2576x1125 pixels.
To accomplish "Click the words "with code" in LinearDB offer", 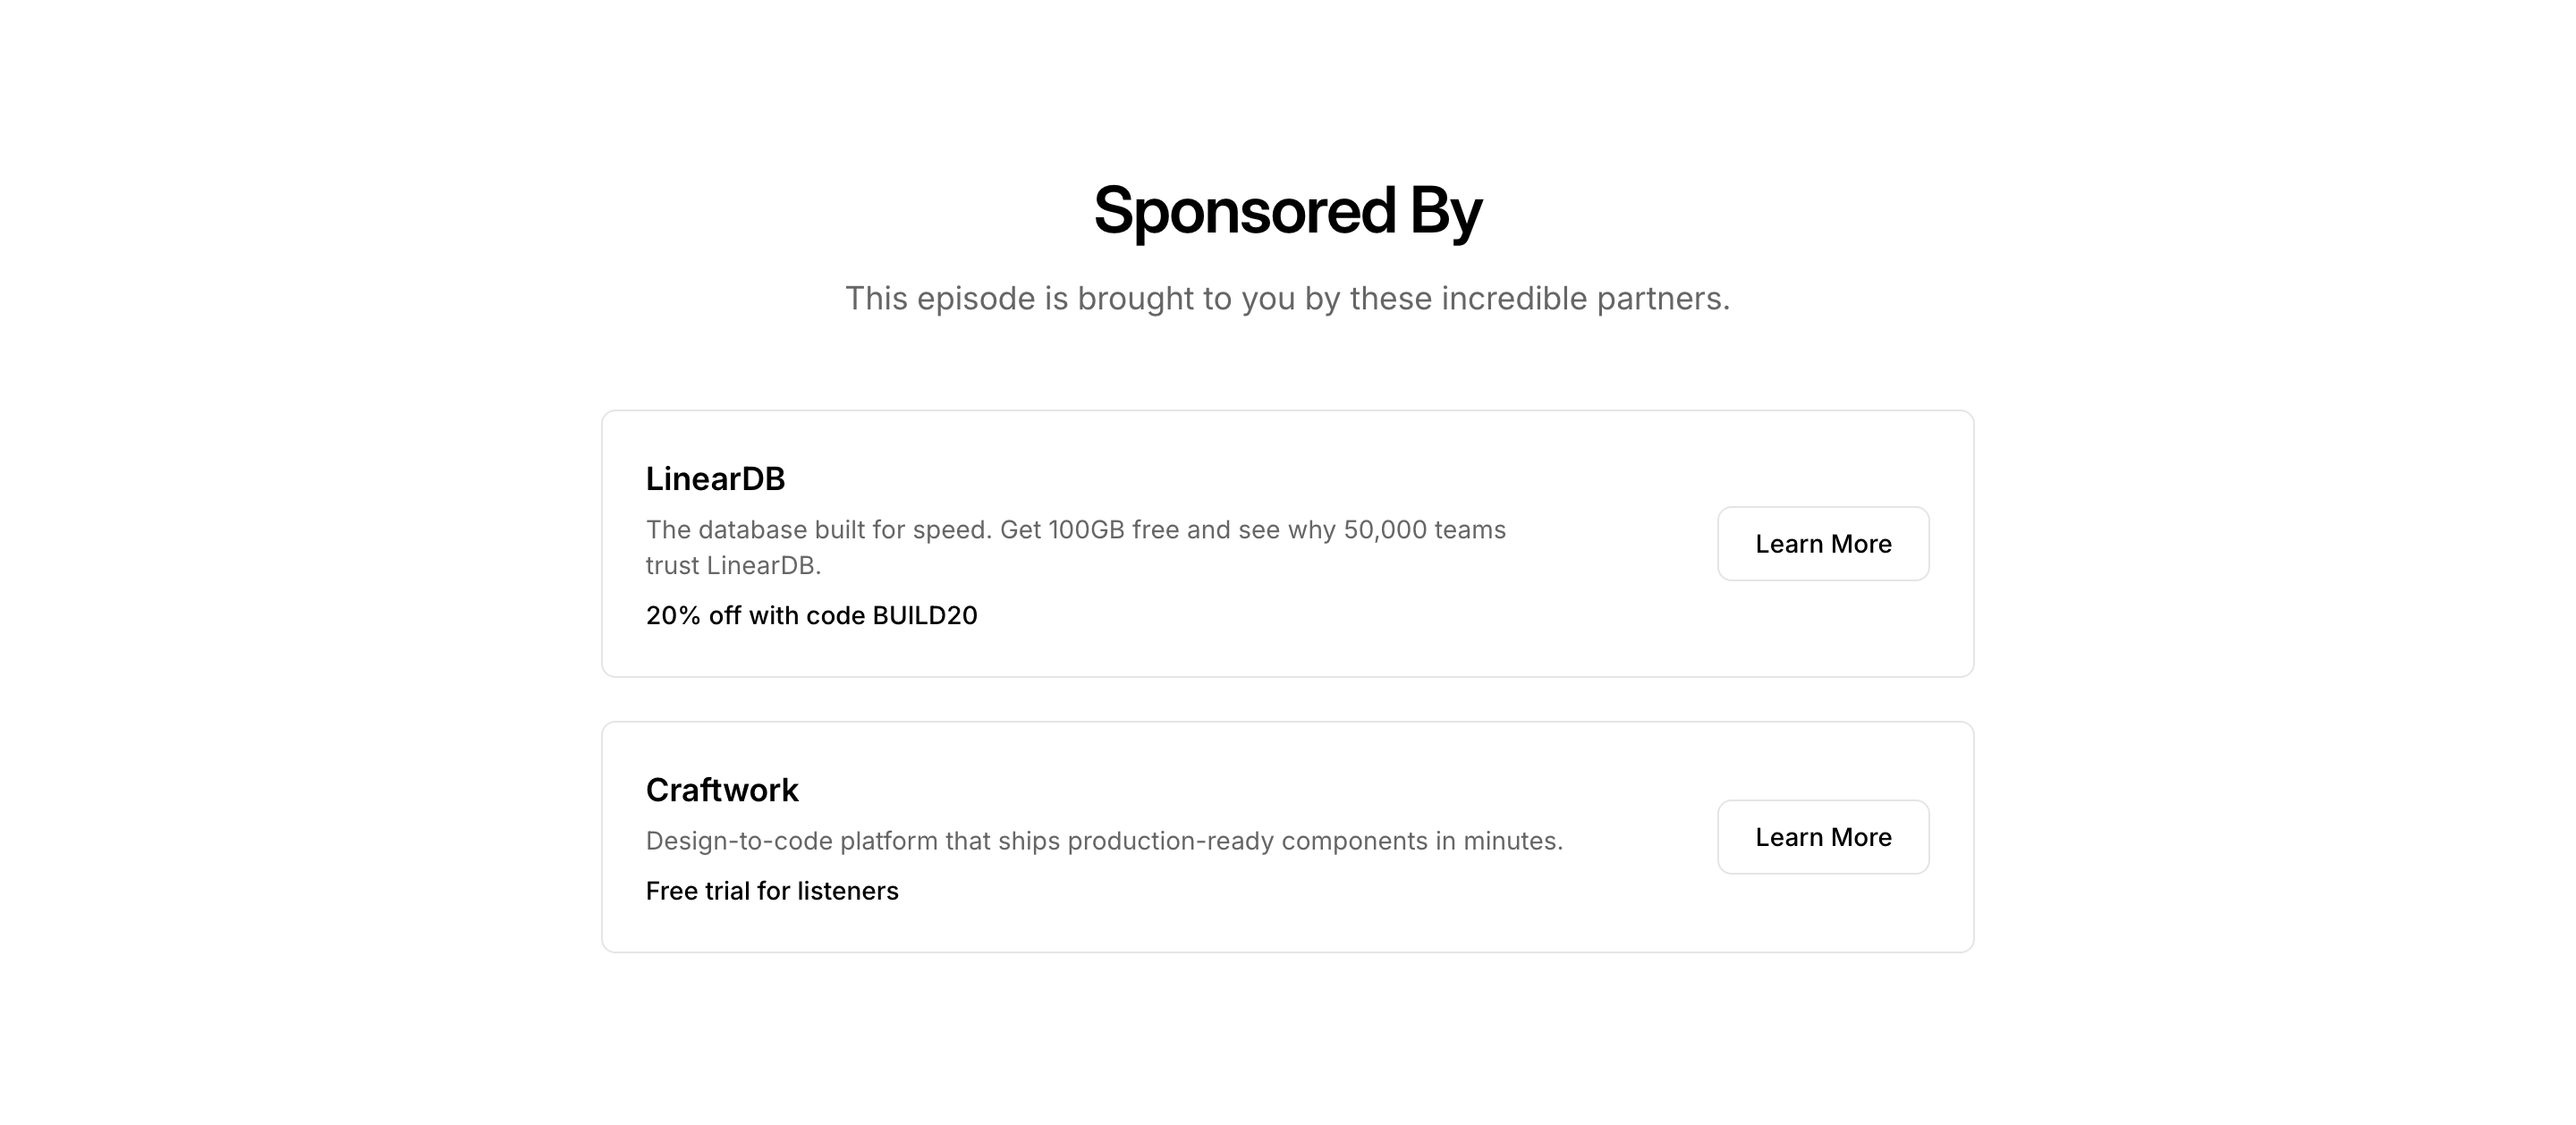I will coord(806,615).
